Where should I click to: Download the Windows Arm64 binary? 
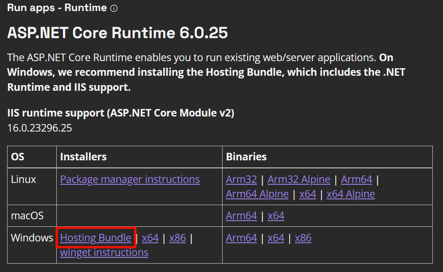coord(241,238)
